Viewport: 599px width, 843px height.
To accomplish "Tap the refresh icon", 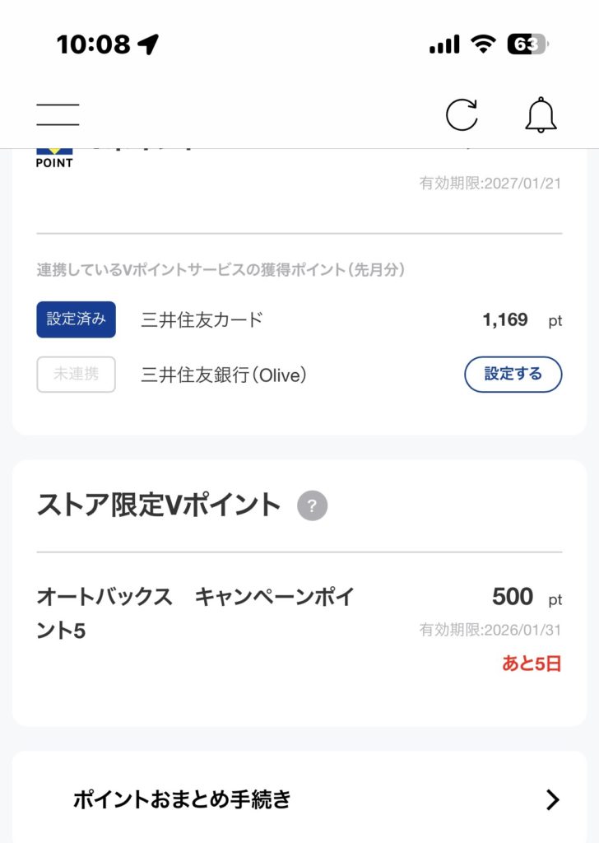I will [462, 114].
